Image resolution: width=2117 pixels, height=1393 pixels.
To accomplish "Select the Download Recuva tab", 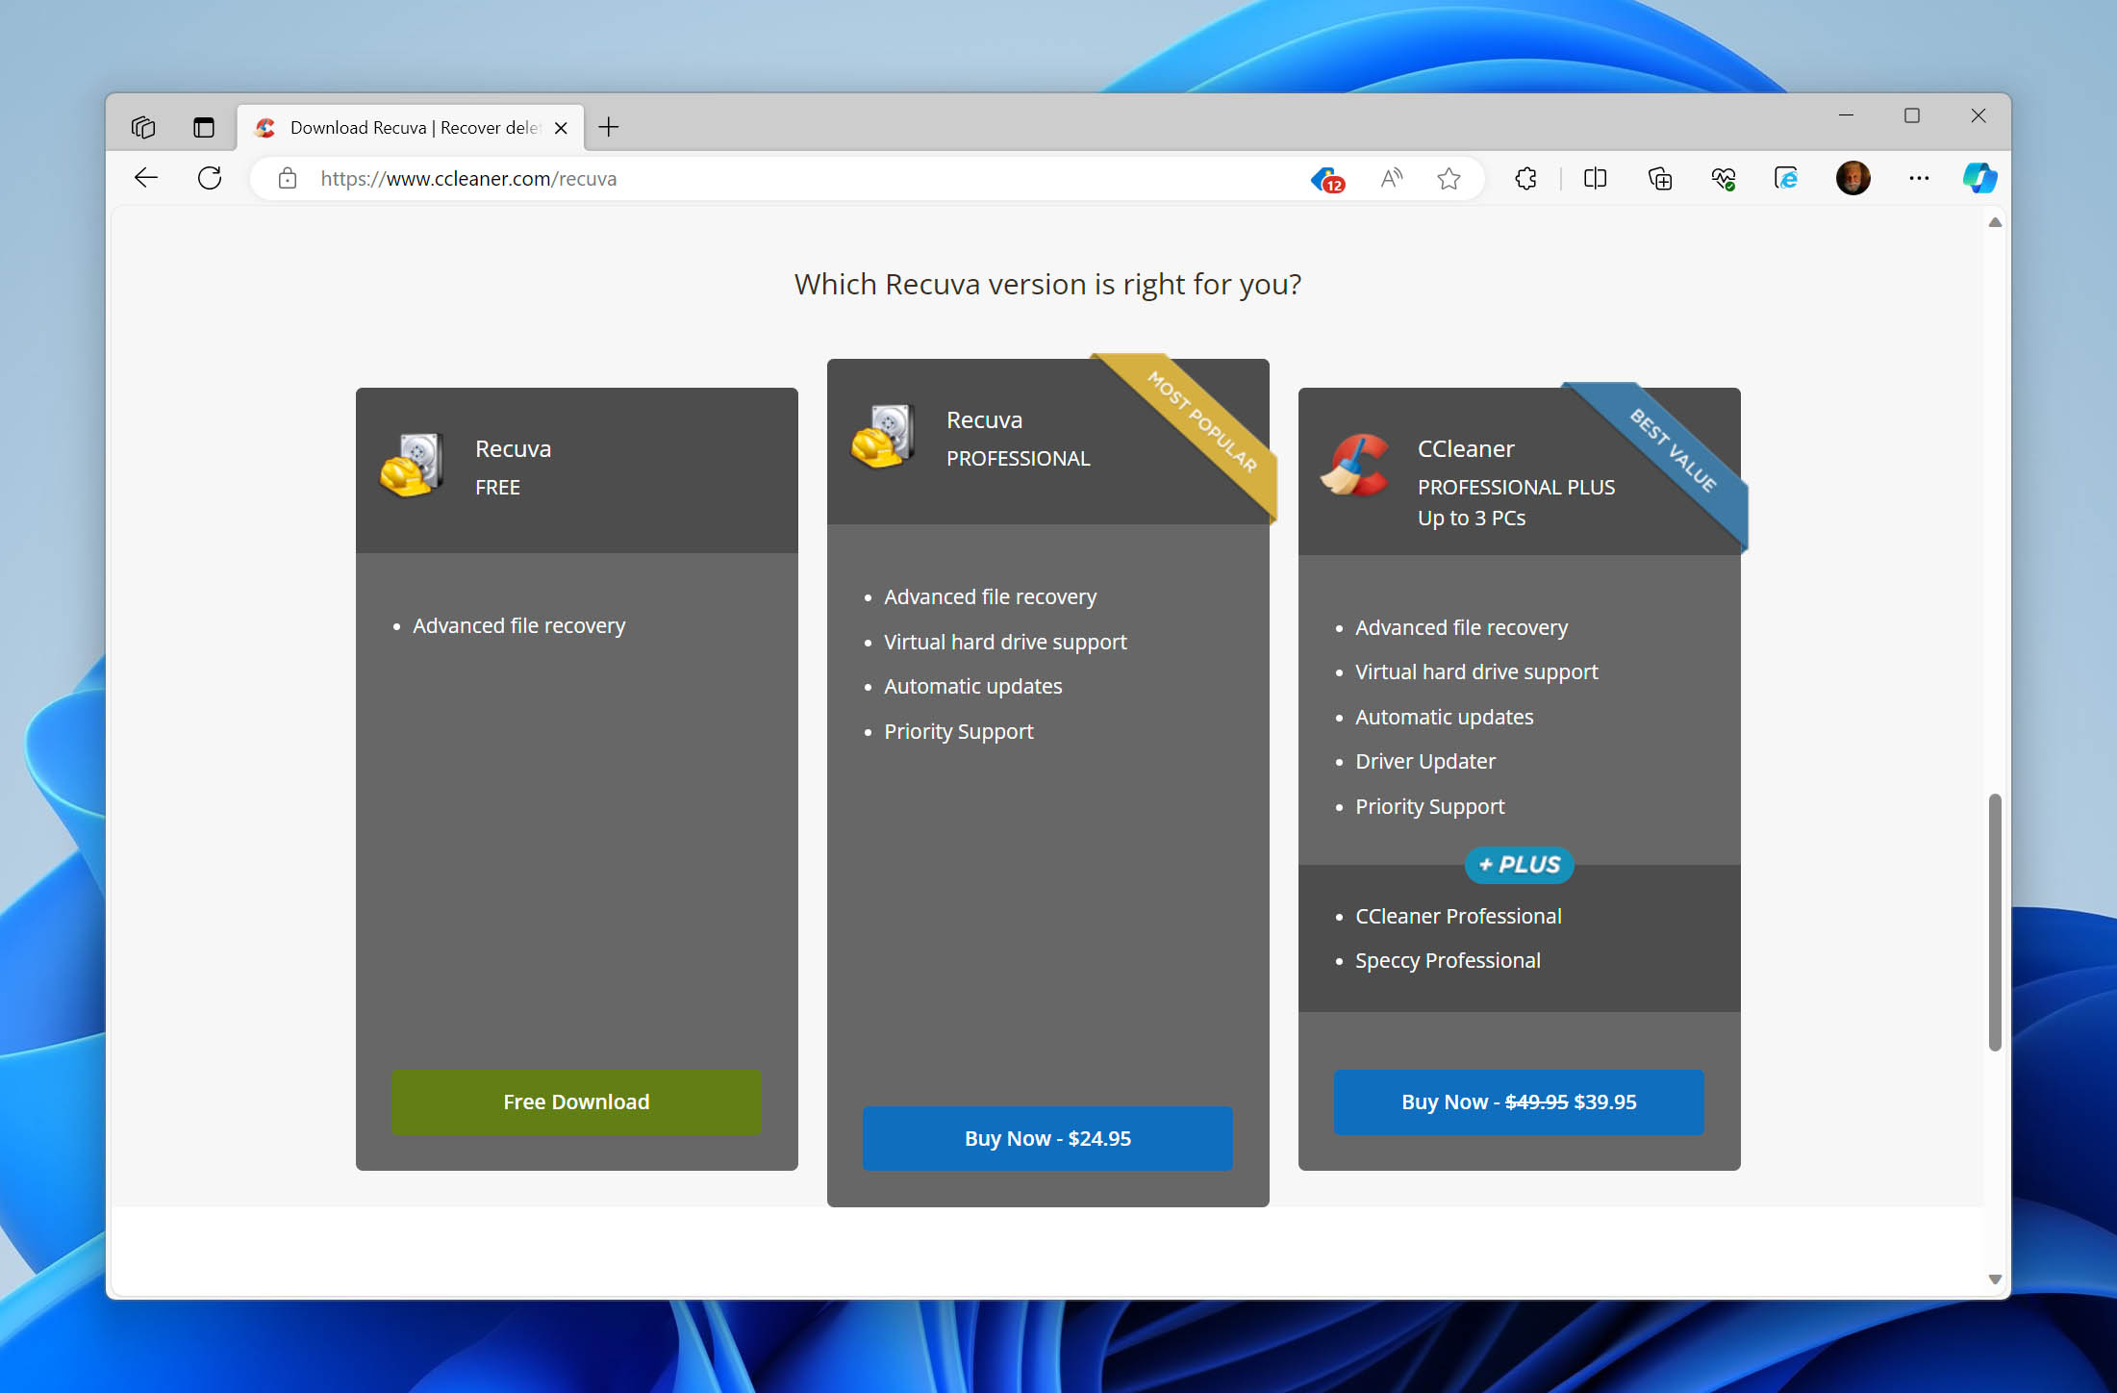I will (412, 128).
